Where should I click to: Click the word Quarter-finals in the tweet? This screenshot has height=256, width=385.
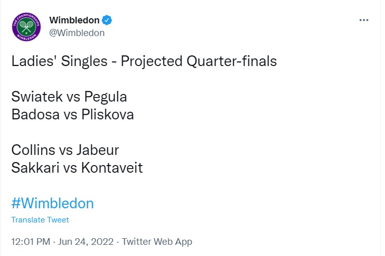pos(232,61)
